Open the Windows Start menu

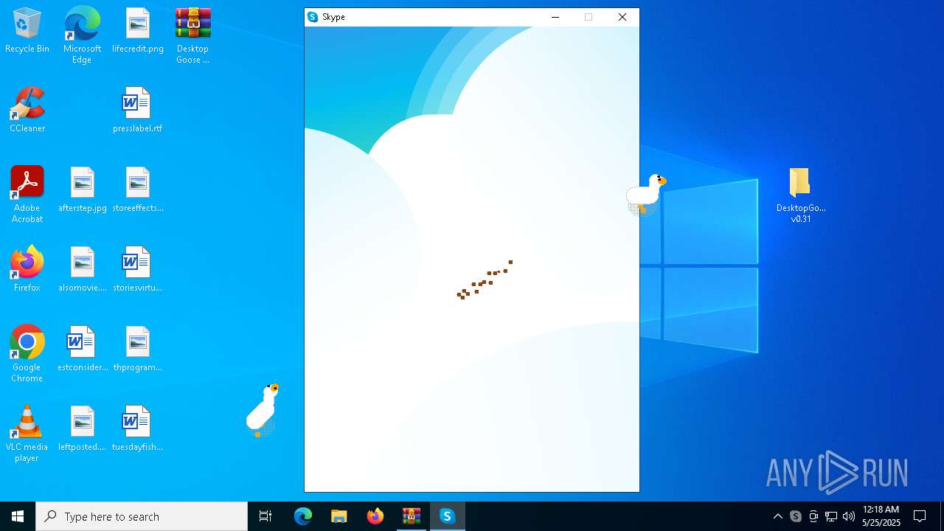[x=18, y=516]
